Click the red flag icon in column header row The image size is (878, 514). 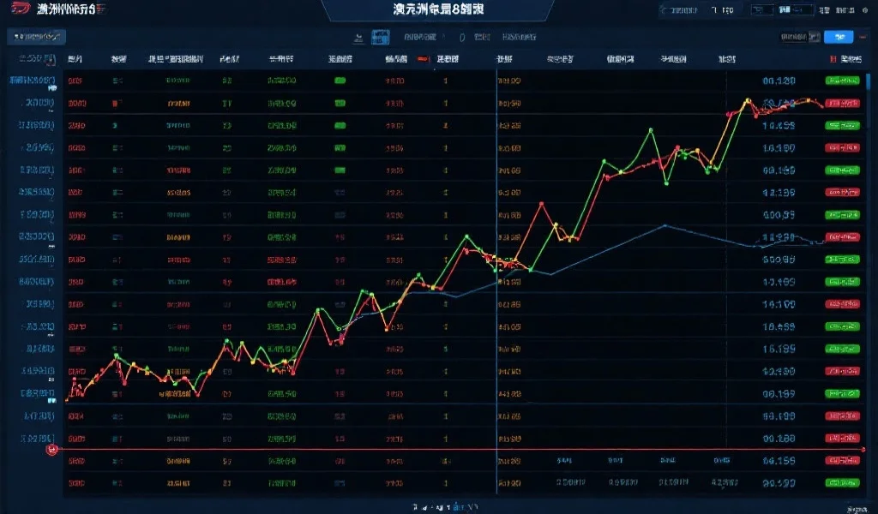click(422, 60)
